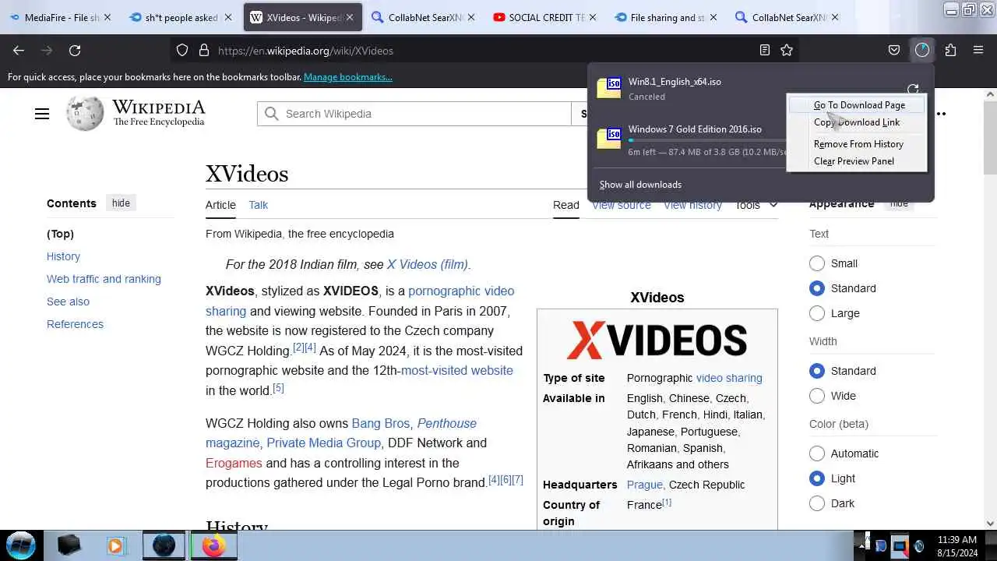Click the Windows 7 download progress bar

pyautogui.click(x=707, y=140)
